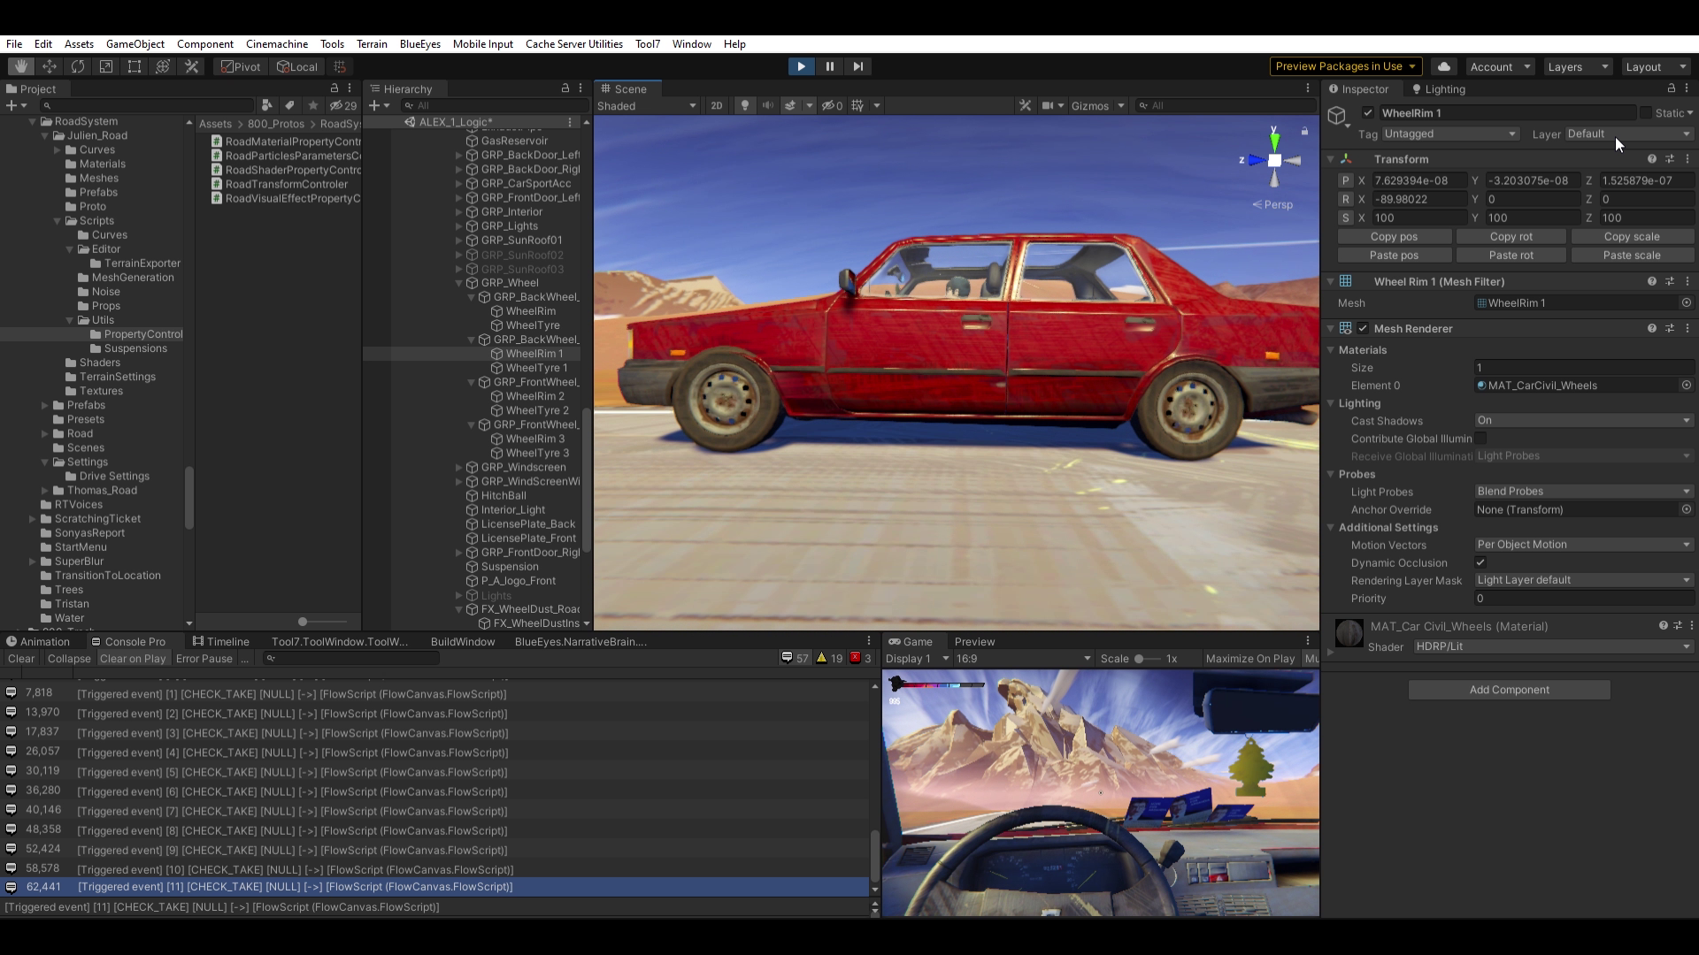Select the combined Transform tool
The image size is (1699, 955).
pyautogui.click(x=163, y=66)
